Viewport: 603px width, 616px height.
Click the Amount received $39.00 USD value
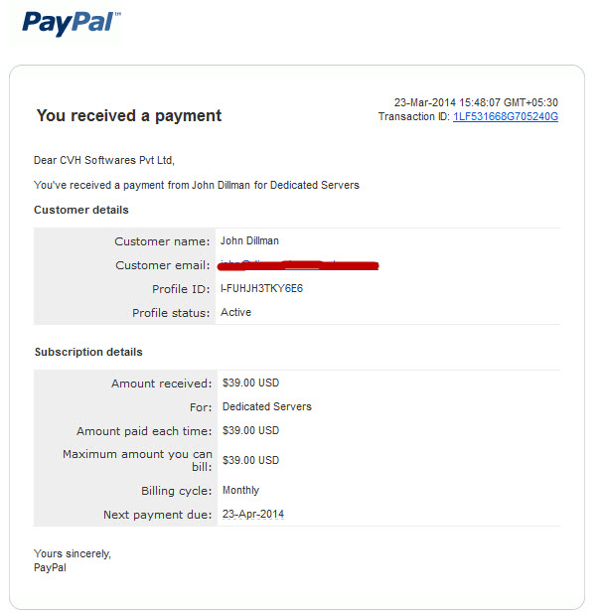pyautogui.click(x=250, y=384)
